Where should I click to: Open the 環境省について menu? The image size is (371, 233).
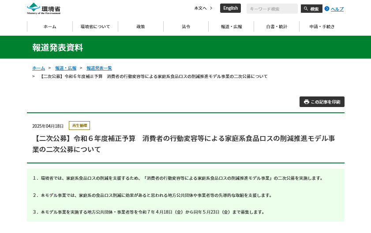click(x=95, y=26)
